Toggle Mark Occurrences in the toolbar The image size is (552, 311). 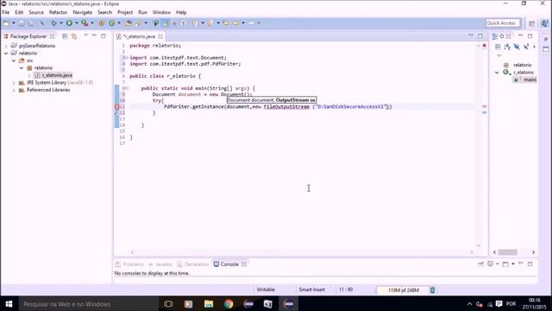[166, 23]
